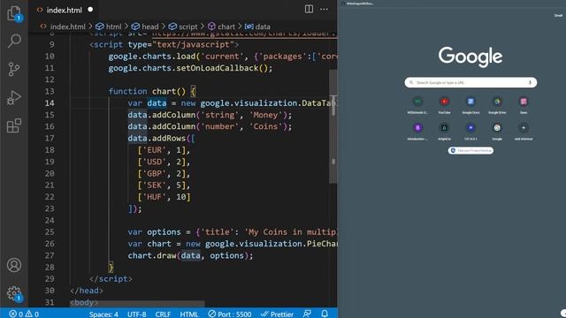Screen dimensions: 566x318
Task: Stop Live Server on Port 5500
Action: coord(230,314)
